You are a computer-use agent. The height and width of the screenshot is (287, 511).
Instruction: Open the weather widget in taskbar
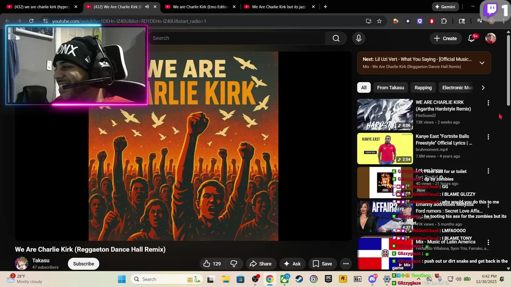[25, 279]
